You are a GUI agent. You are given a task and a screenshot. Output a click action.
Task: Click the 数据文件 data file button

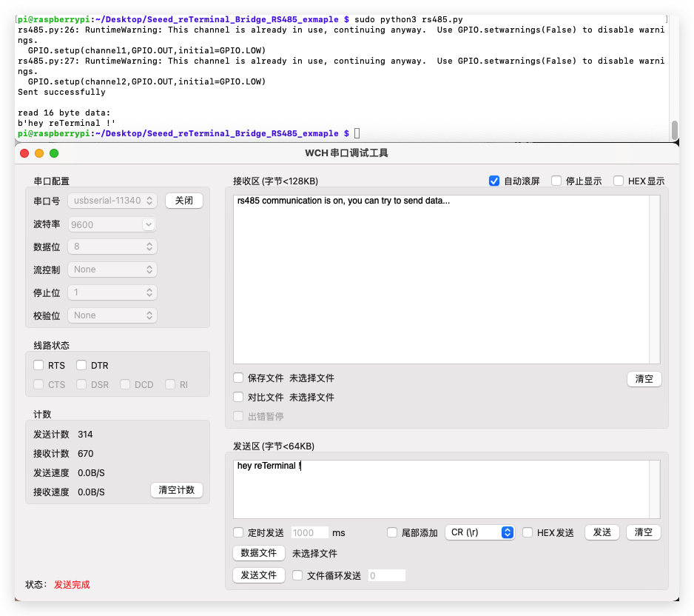pyautogui.click(x=259, y=553)
